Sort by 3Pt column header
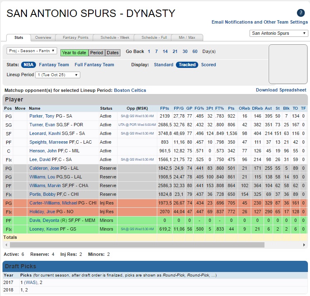The width and height of the screenshot is (310, 296). point(209,108)
